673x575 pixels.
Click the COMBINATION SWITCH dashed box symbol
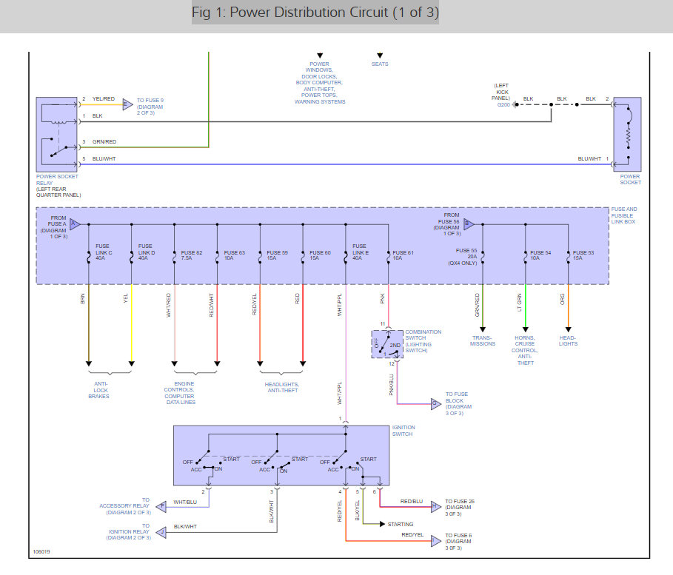click(387, 344)
